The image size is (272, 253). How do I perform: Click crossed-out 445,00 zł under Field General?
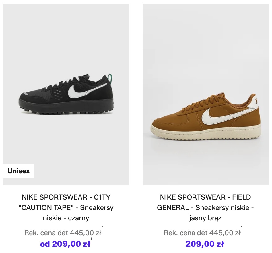pyautogui.click(x=225, y=233)
